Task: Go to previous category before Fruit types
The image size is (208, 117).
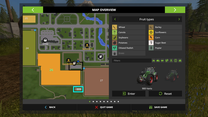Action: click(115, 19)
